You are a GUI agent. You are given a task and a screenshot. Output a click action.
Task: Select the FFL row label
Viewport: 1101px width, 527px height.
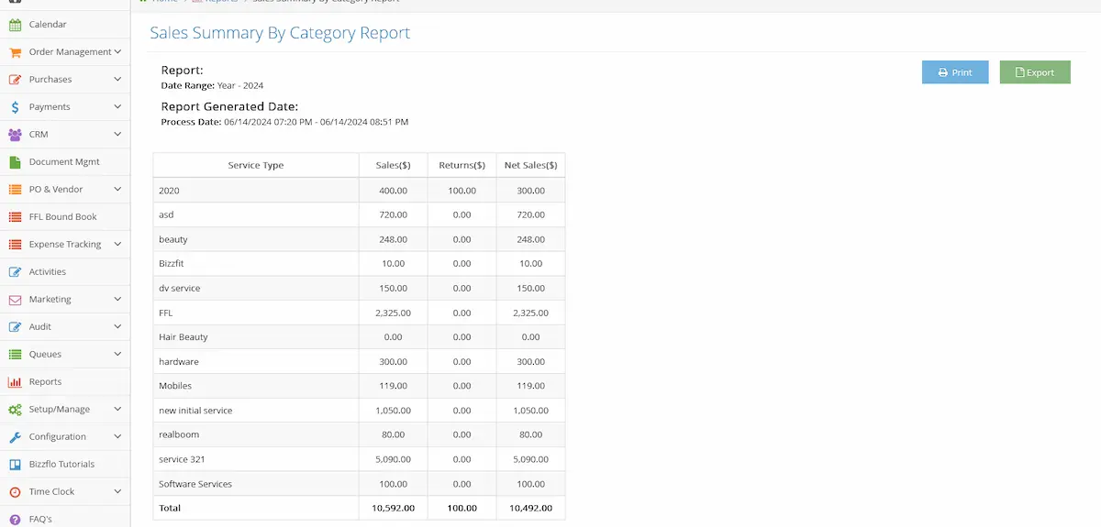pos(165,313)
